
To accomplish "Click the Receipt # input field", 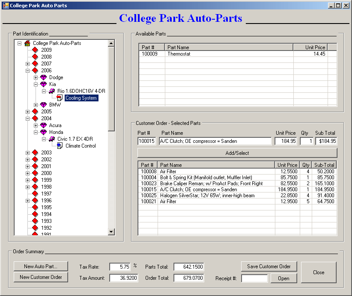I will coord(254,278).
